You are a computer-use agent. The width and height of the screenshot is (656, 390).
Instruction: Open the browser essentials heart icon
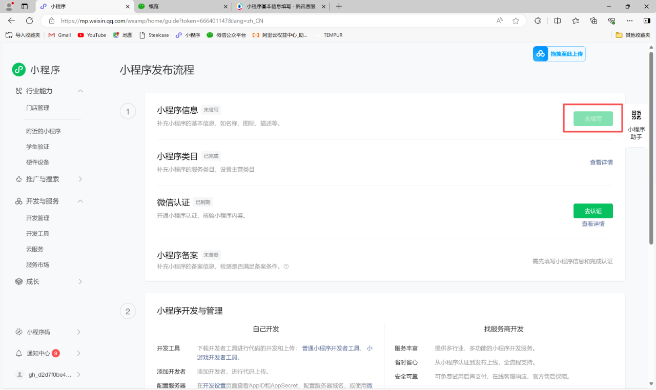[x=611, y=21]
